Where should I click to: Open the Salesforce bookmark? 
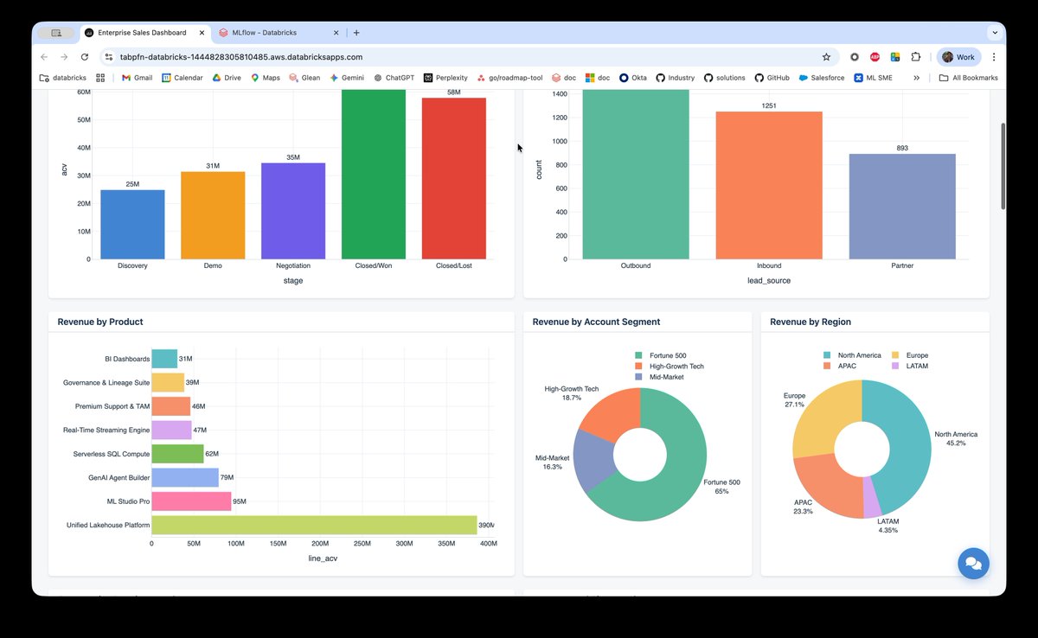click(x=822, y=78)
